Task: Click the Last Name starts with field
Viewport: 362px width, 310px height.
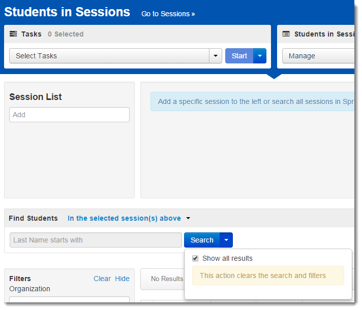Action: [x=96, y=240]
